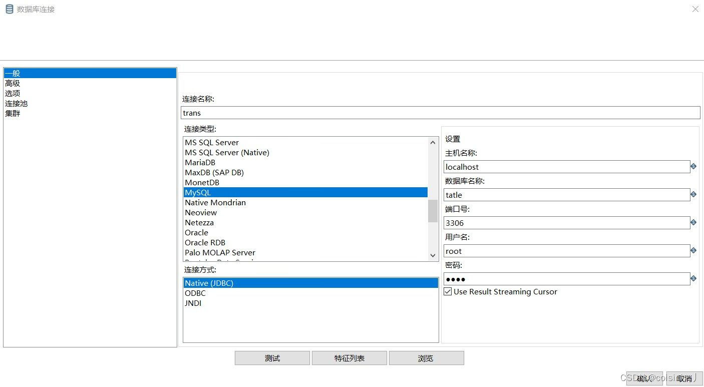
Task: Open the 高级 settings section
Action: click(13, 83)
